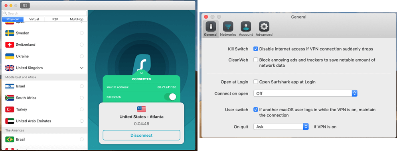Select the Israel radio button
Image resolution: width=397 pixels, height=151 pixels.
pyautogui.click(x=82, y=86)
